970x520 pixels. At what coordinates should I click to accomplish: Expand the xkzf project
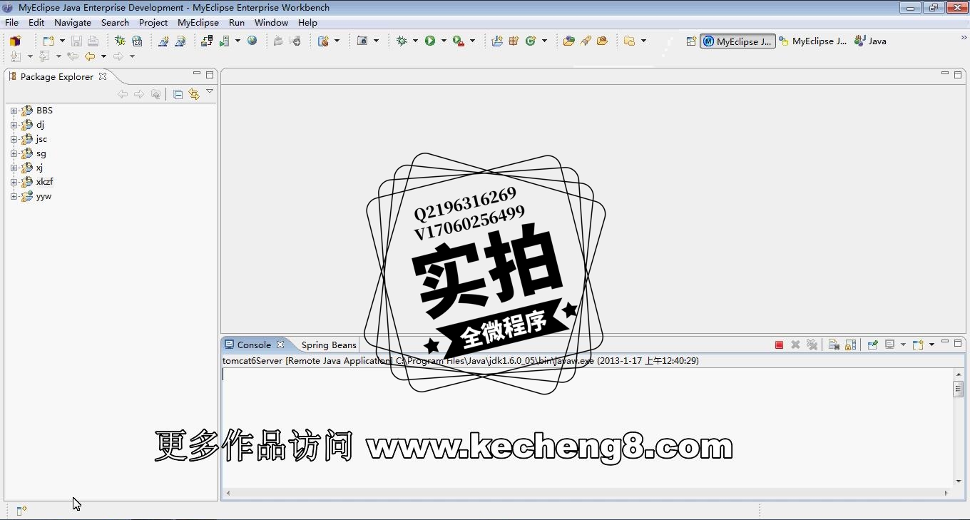coord(14,182)
